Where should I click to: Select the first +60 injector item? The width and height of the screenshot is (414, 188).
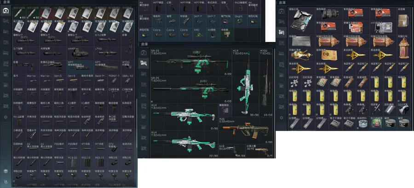tap(19, 13)
